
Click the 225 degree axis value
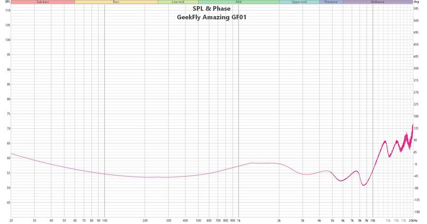(416, 104)
